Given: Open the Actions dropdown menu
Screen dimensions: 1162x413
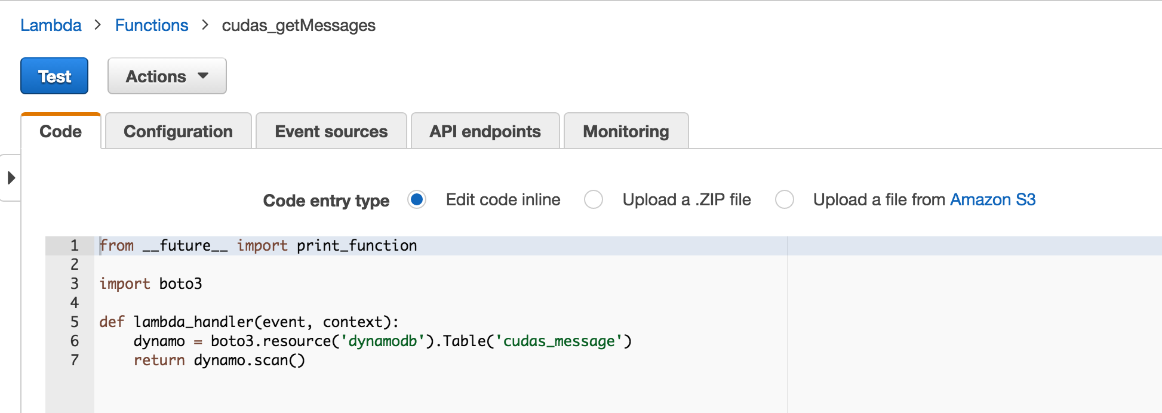Looking at the screenshot, I should coord(167,76).
